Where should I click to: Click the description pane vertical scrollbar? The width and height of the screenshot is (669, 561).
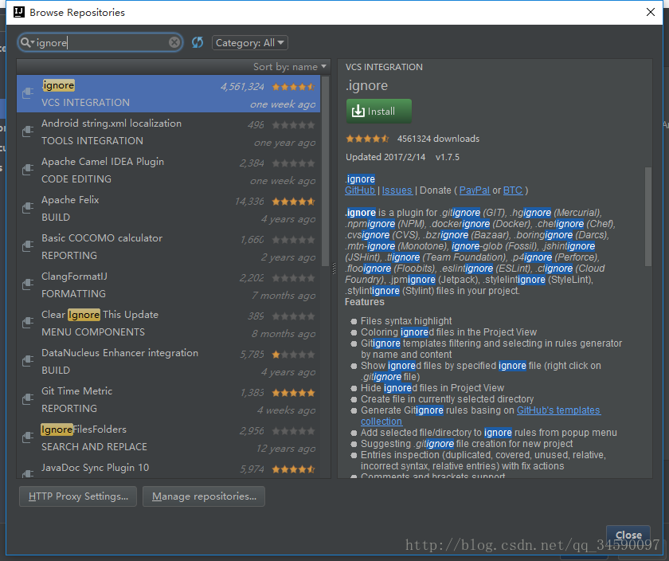coord(648,217)
